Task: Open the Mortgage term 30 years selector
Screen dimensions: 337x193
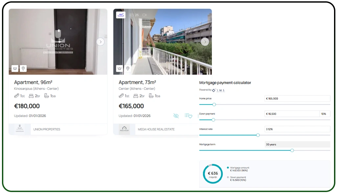Action: [x=298, y=144]
